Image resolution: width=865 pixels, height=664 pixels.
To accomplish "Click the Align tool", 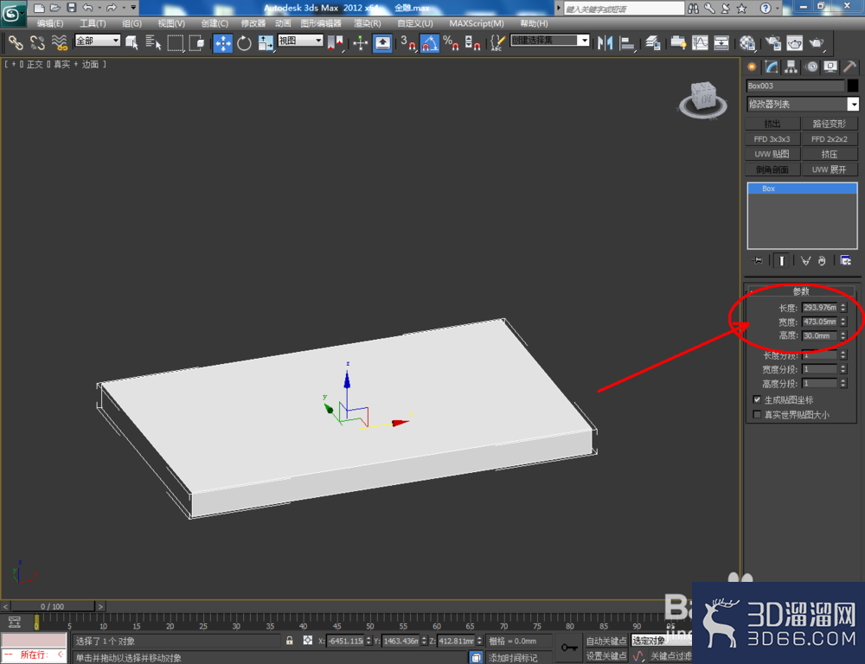I will point(626,43).
